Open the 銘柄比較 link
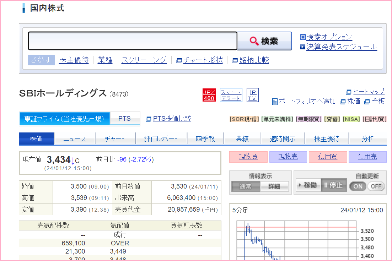Image resolution: width=392 pixels, height=261 pixels. (254, 60)
